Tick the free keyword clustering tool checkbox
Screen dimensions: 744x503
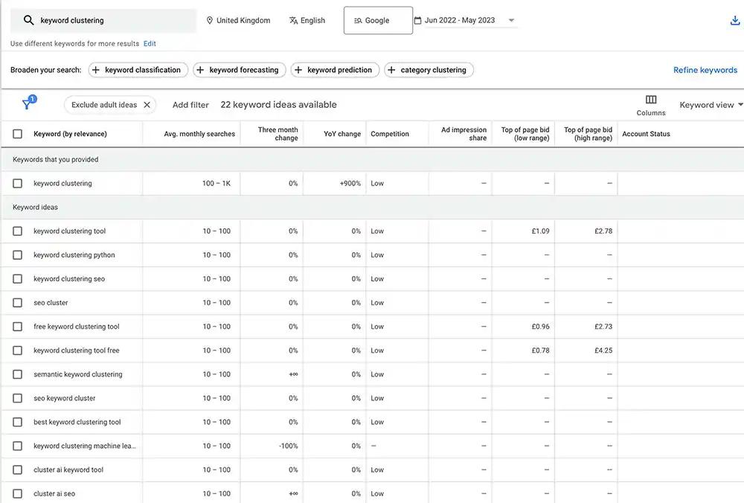tap(18, 327)
